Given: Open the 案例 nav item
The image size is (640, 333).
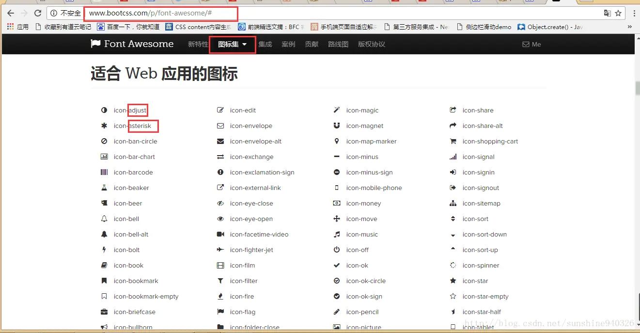Looking at the screenshot, I should click(x=288, y=44).
